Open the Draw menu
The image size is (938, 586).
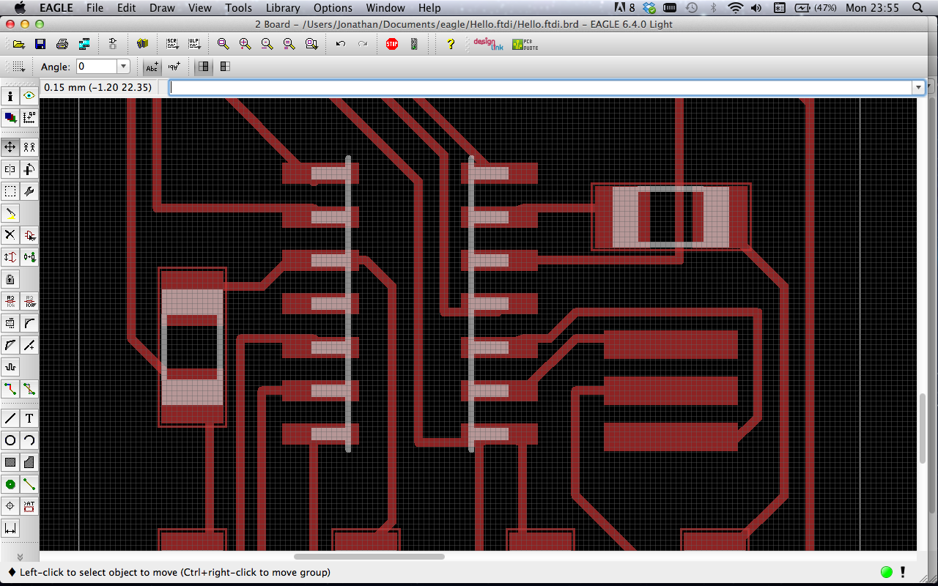163,8
